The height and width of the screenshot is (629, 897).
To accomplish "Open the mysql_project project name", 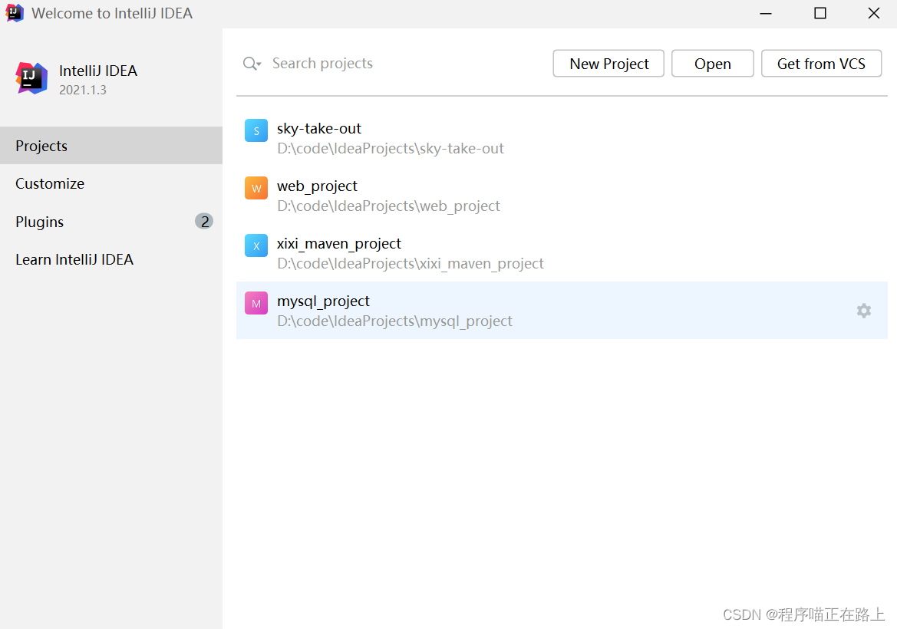I will pyautogui.click(x=323, y=301).
